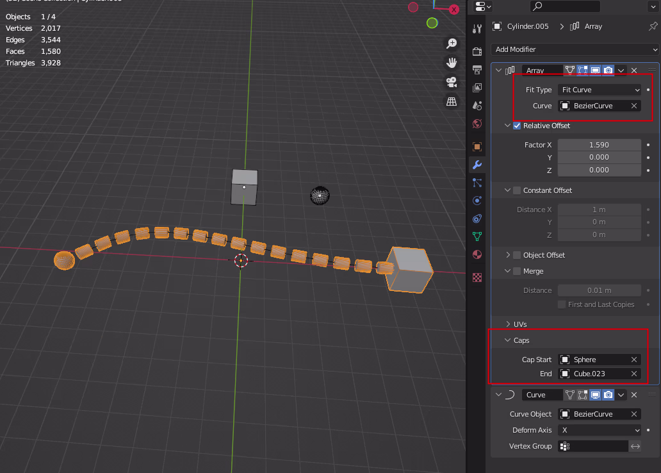This screenshot has height=473, width=661.
Task: Toggle Curve modifier viewport display
Action: (595, 395)
